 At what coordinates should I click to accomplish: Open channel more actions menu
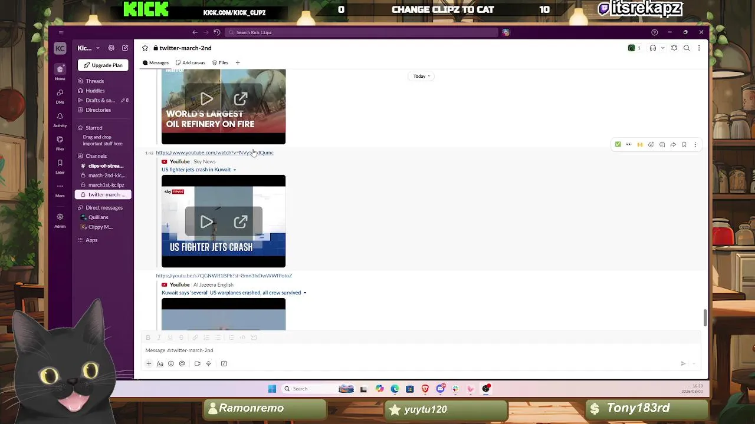tap(699, 48)
